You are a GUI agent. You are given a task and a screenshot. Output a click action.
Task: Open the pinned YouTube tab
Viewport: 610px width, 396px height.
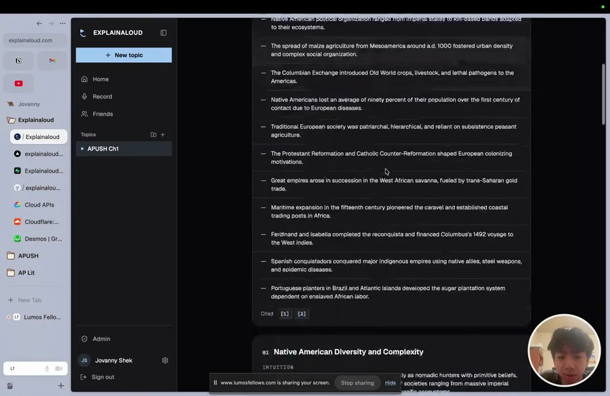[18, 83]
